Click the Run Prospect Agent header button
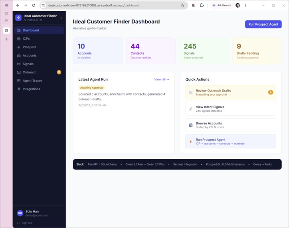 (x=263, y=24)
